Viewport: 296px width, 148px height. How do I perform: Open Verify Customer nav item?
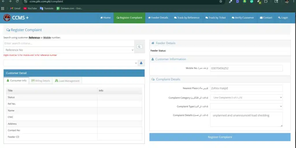tap(243, 18)
